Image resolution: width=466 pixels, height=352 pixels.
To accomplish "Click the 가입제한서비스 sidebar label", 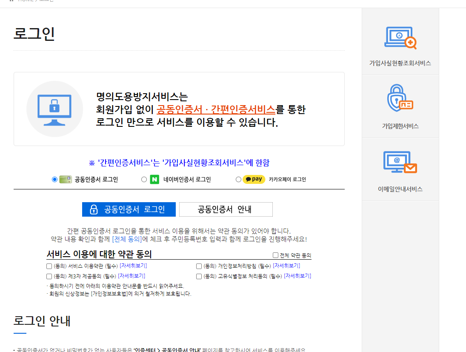I will point(400,126).
